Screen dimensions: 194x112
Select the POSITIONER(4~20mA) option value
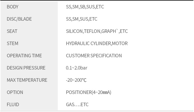point(88,92)
